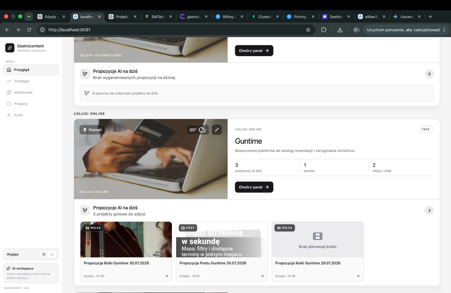Click the message 'AI jeszcze nie utworzyło projektu na dziś.'
The image size is (451, 293).
(x=125, y=93)
